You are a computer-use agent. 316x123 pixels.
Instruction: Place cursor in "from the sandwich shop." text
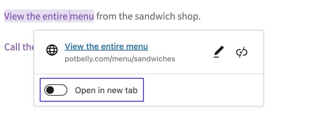click(148, 16)
